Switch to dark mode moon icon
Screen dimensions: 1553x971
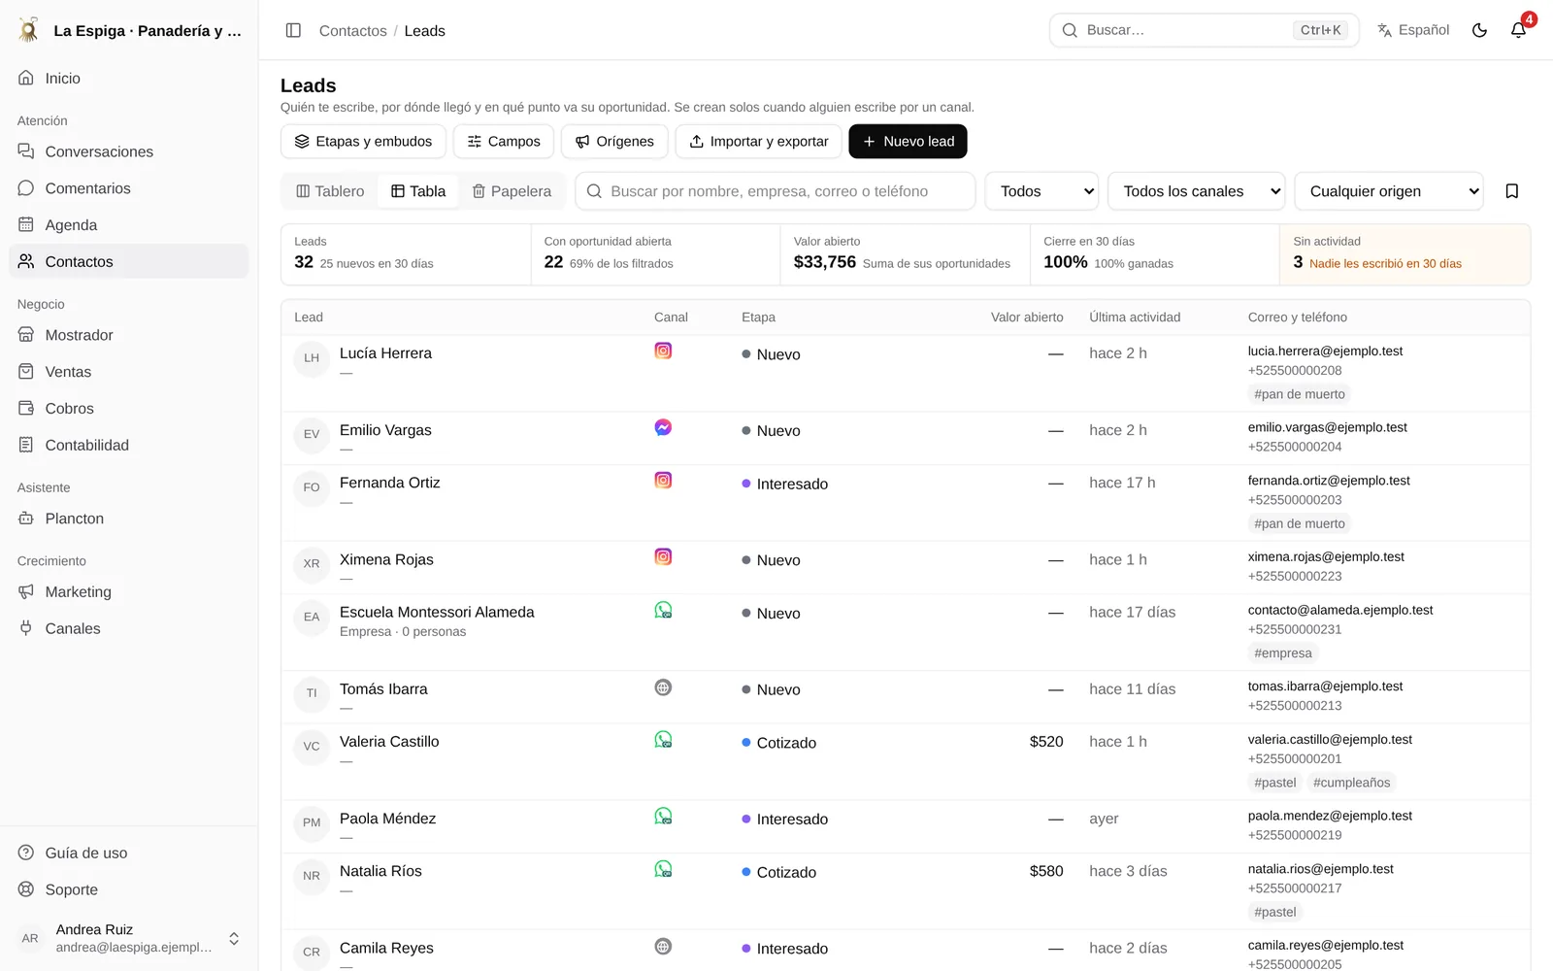(1479, 30)
